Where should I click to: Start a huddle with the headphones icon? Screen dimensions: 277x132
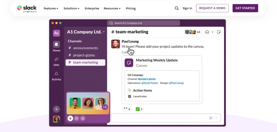click(207, 32)
